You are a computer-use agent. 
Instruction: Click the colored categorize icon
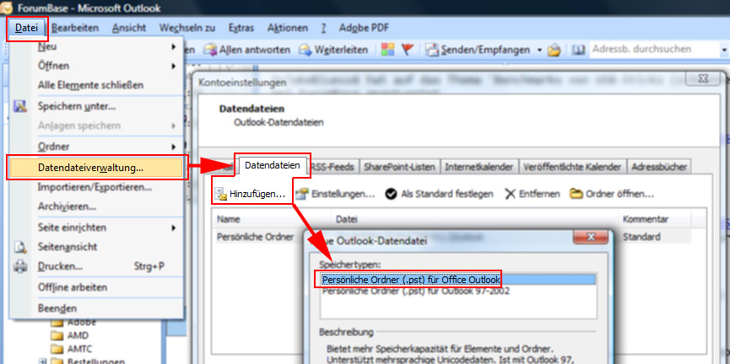coord(388,49)
